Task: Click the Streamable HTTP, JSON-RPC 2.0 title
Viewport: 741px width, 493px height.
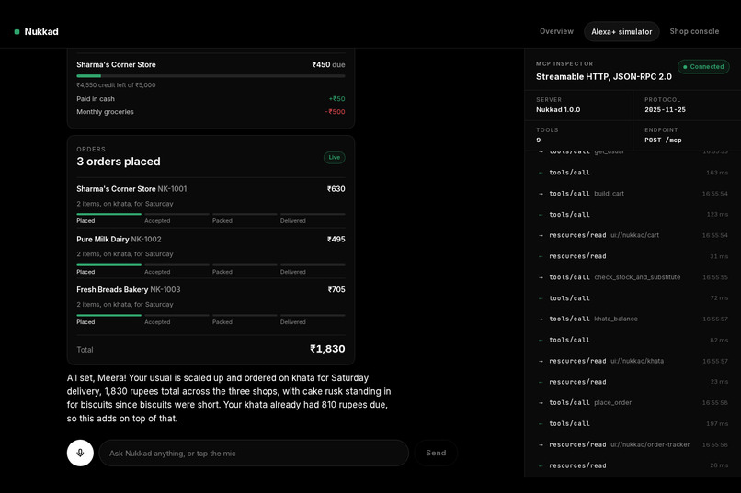Action: (603, 77)
